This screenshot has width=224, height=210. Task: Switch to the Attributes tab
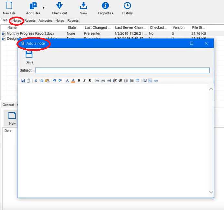(x=45, y=21)
